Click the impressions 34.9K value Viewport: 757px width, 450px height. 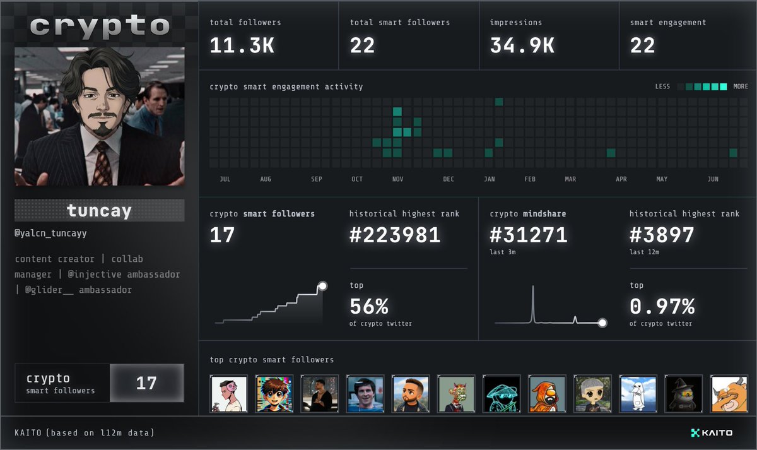pos(522,45)
